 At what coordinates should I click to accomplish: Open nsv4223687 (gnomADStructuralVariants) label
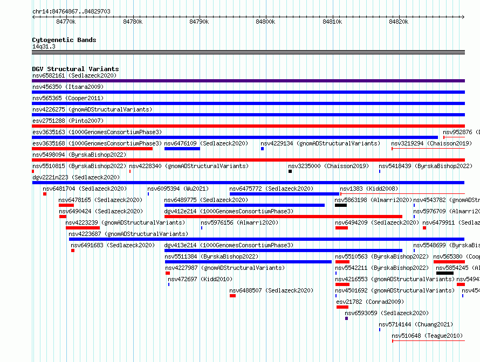(x=128, y=234)
